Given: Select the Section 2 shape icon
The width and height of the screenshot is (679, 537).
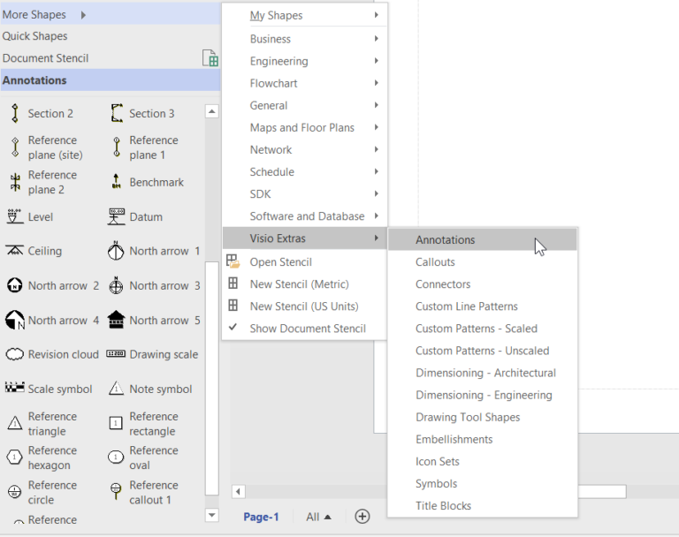Looking at the screenshot, I should point(15,113).
